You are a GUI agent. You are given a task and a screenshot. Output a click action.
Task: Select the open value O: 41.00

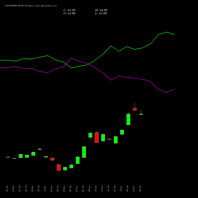pyautogui.click(x=69, y=13)
